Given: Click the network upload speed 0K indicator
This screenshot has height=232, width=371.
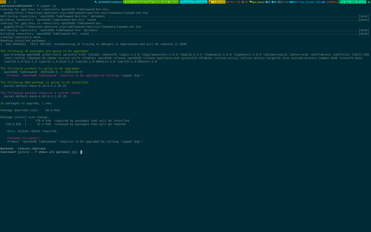Looking at the screenshot, I should (274, 2).
